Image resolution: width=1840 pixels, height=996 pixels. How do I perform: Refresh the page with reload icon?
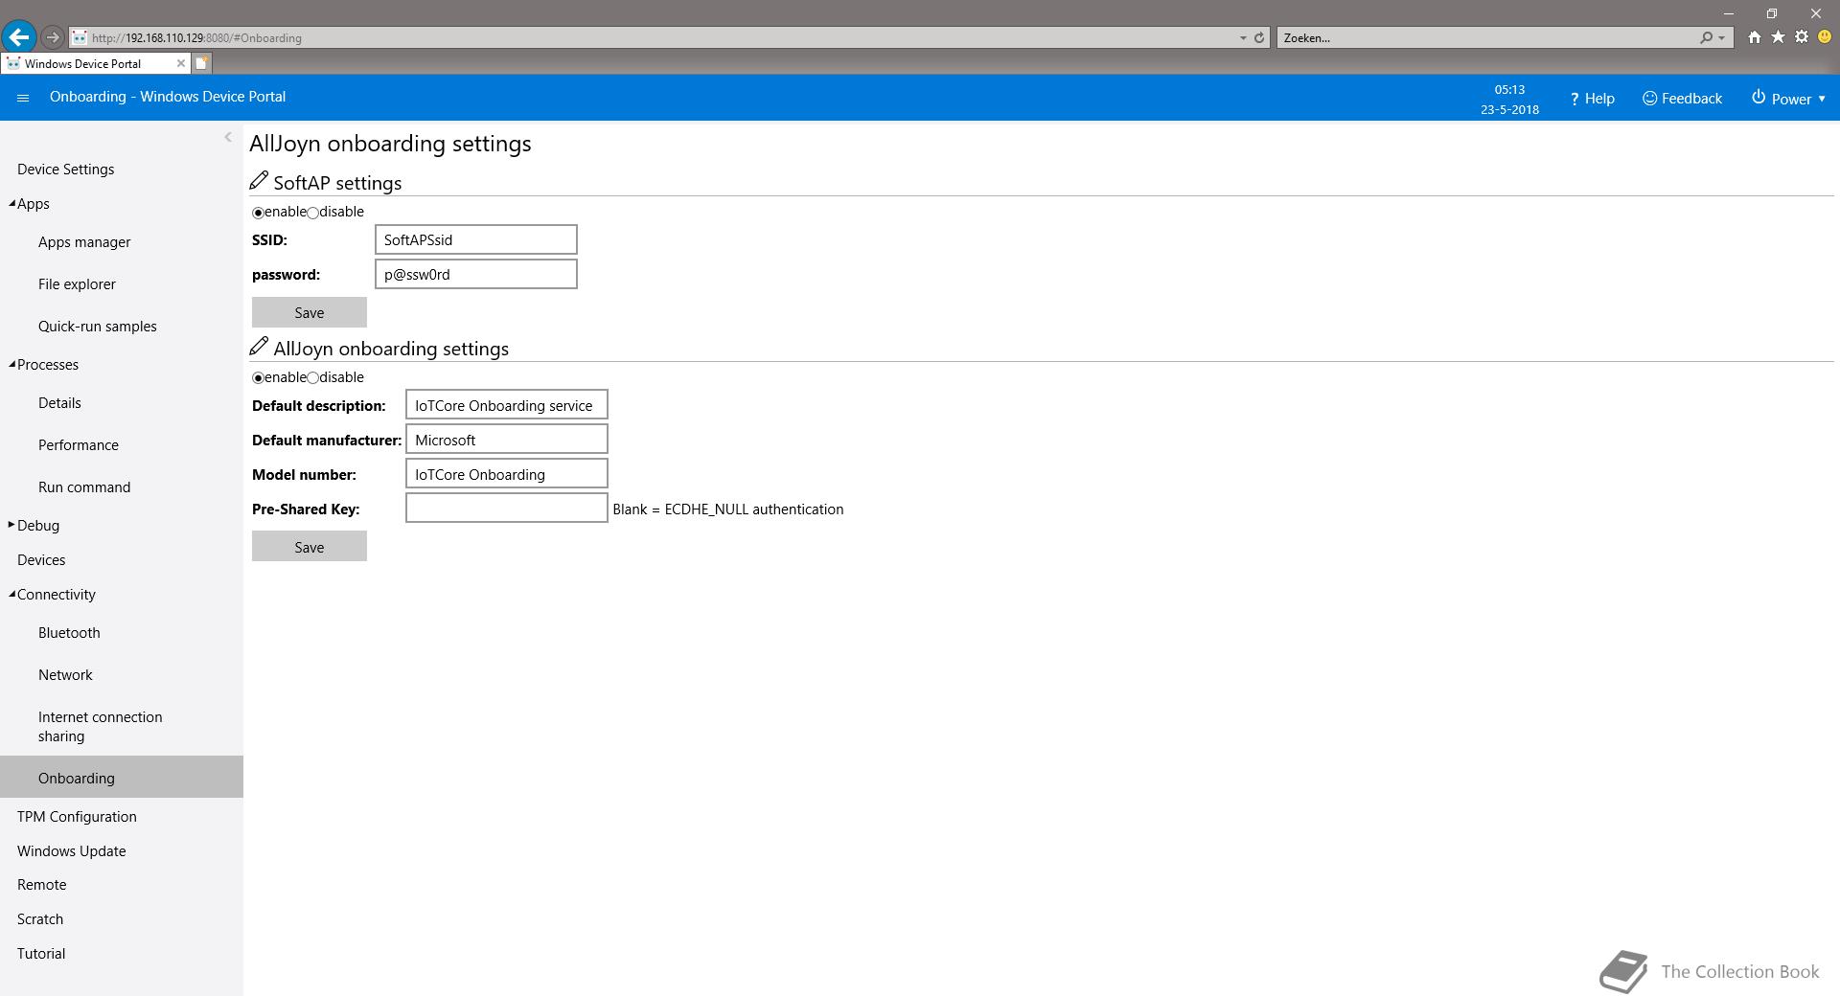[1259, 37]
